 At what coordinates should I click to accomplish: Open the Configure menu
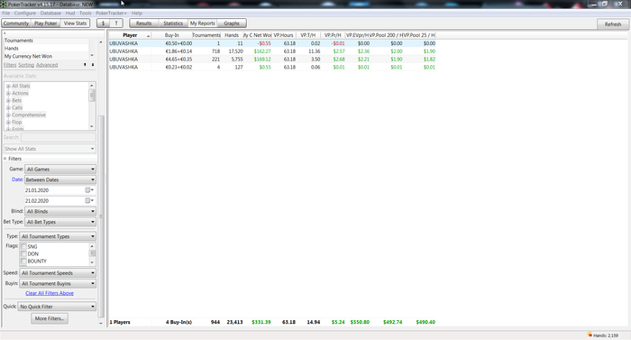click(x=25, y=14)
